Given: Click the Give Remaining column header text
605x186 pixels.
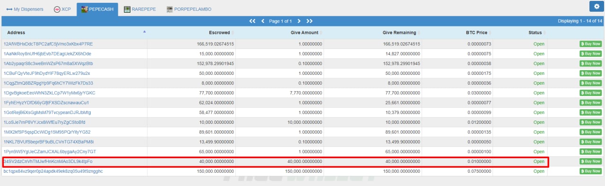Looking at the screenshot, I should pyautogui.click(x=399, y=32).
